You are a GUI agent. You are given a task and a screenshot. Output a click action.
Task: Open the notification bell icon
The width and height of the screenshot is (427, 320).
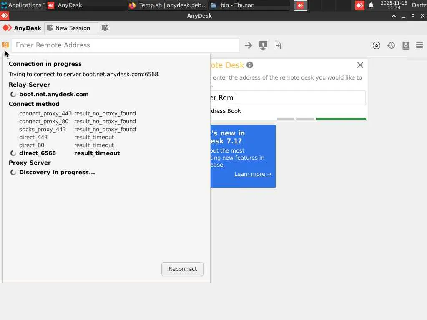[371, 5]
